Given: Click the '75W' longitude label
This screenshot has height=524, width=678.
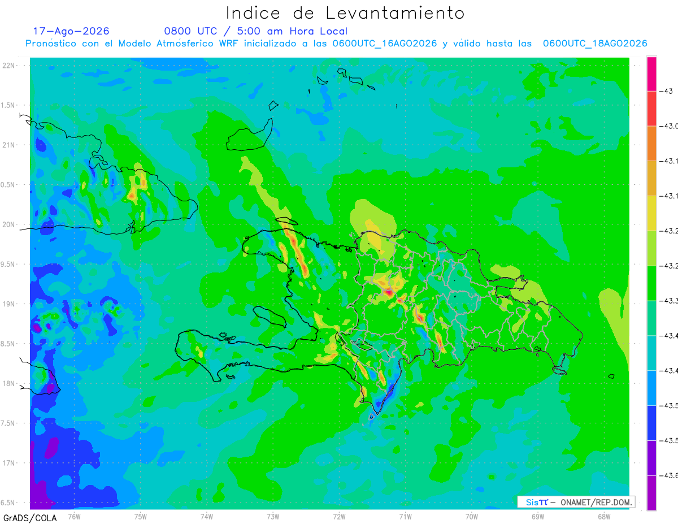Looking at the screenshot, I should [x=141, y=516].
